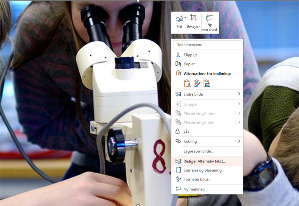Click the Kopier copy icon

(178, 64)
